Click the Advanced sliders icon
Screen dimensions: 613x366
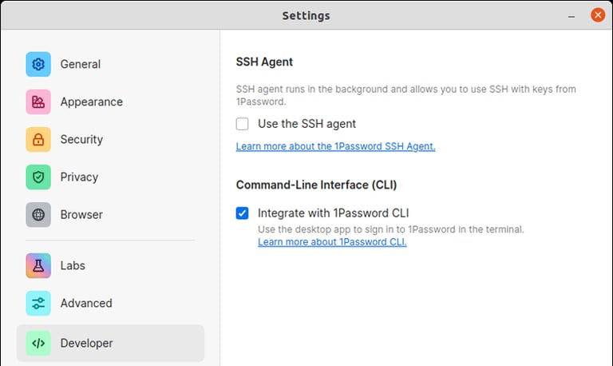[x=38, y=303]
